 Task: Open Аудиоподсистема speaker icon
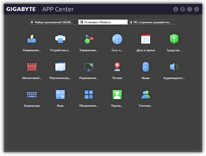(174, 67)
